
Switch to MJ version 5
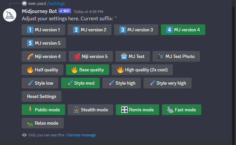pyautogui.click(x=44, y=43)
